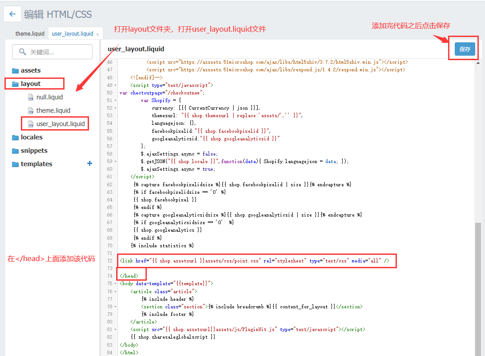The height and width of the screenshot is (356, 485).
Task: Expand the templates folder
Action: click(36, 164)
